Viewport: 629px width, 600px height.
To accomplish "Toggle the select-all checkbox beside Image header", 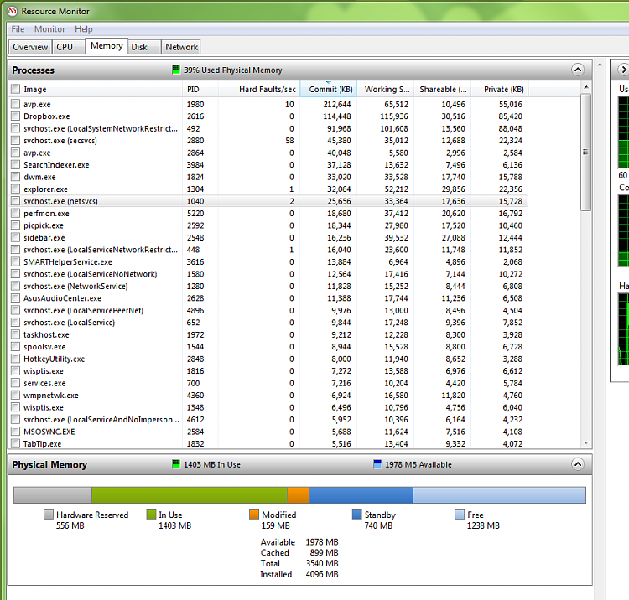I will tap(15, 89).
